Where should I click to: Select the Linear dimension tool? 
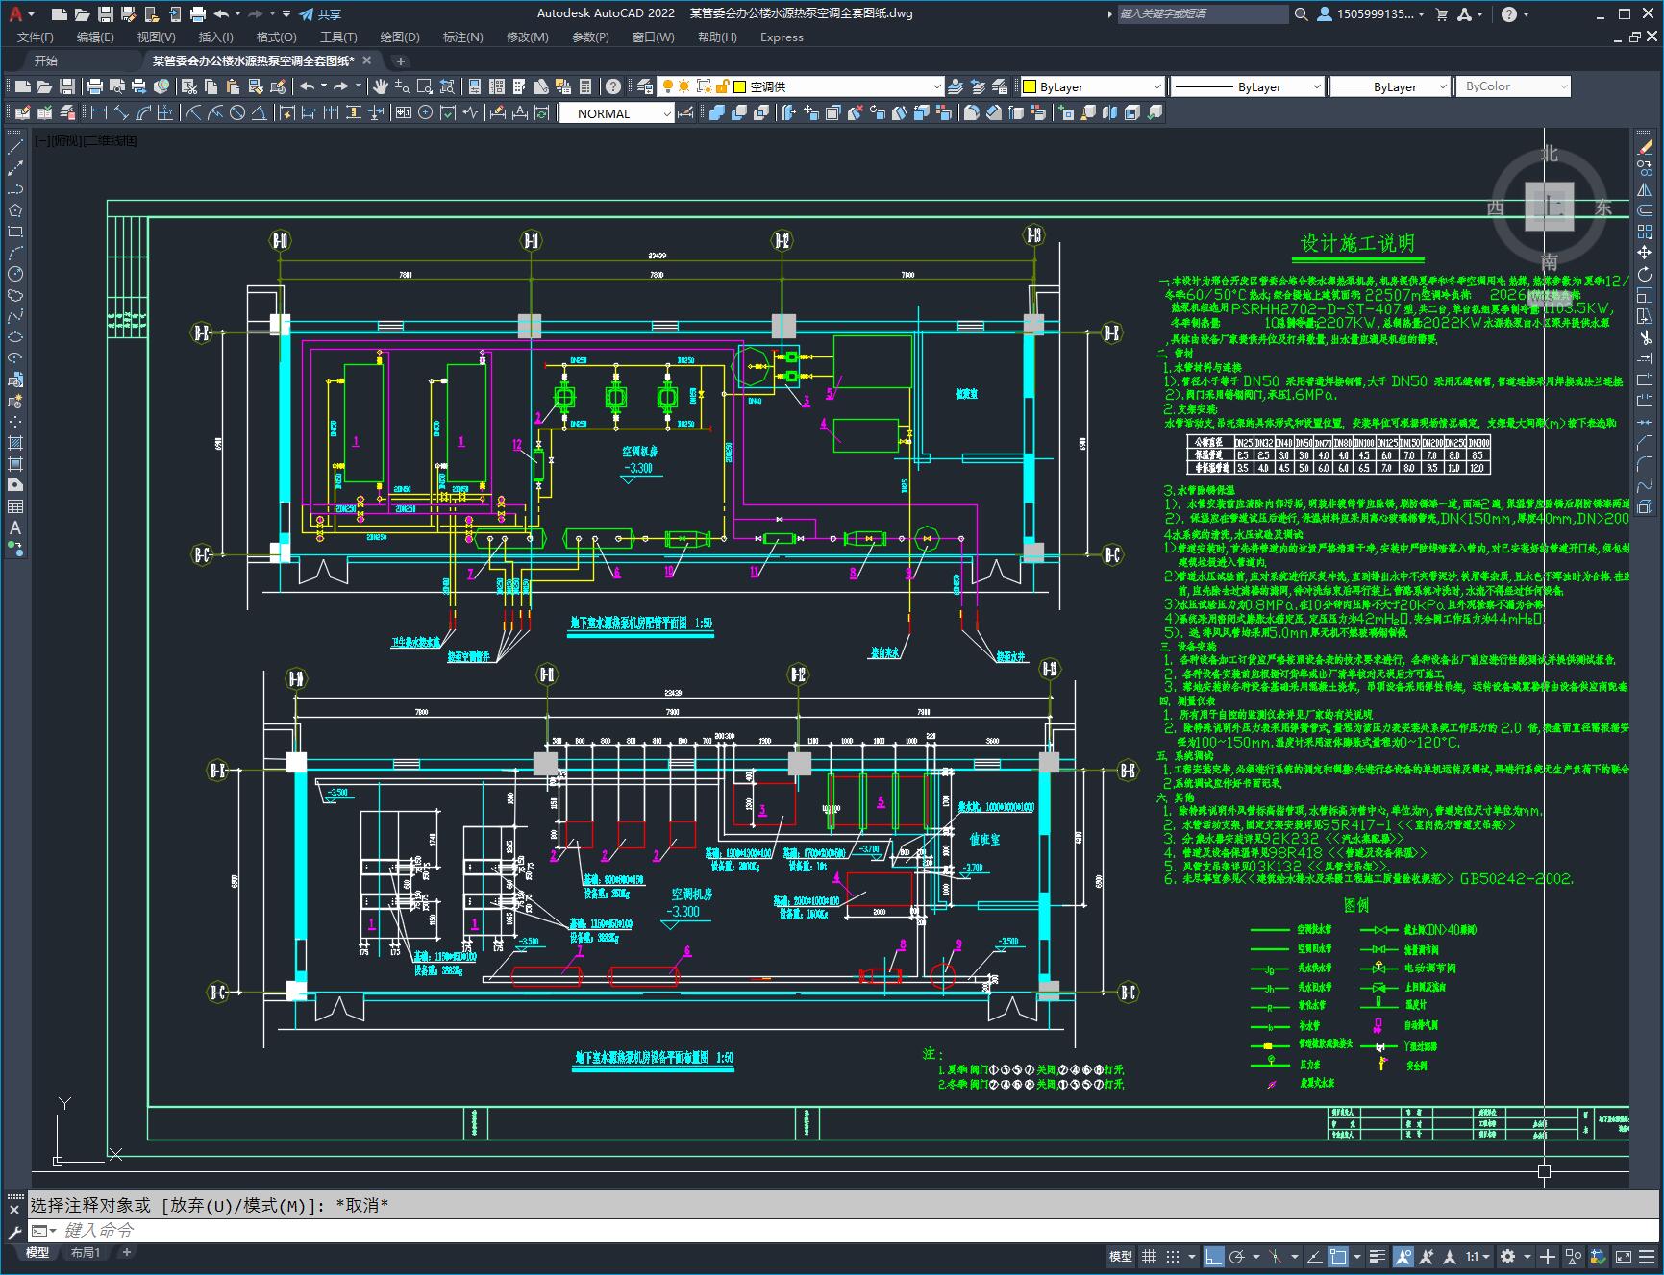pyautogui.click(x=97, y=113)
